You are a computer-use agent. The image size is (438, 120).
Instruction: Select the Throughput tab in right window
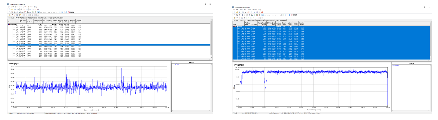242,20
